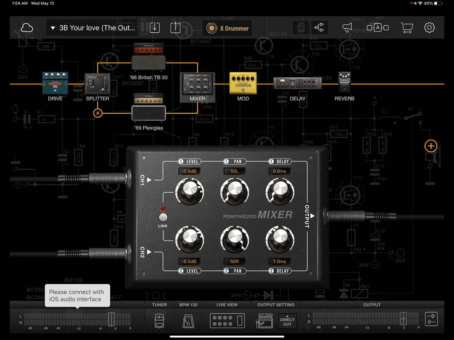Click the -2.6dB level value
Viewport: 454px width, 340px height.
coord(189,171)
